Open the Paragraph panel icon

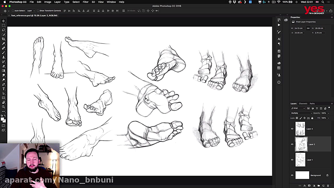[x=279, y=44]
